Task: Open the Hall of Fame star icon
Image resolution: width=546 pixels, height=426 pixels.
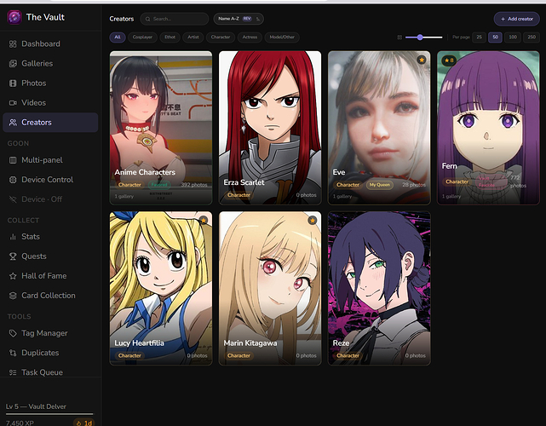Action: [13, 276]
